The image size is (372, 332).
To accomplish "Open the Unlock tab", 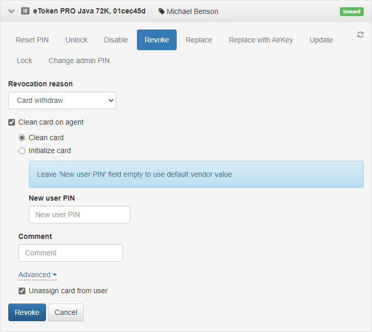I will [76, 40].
